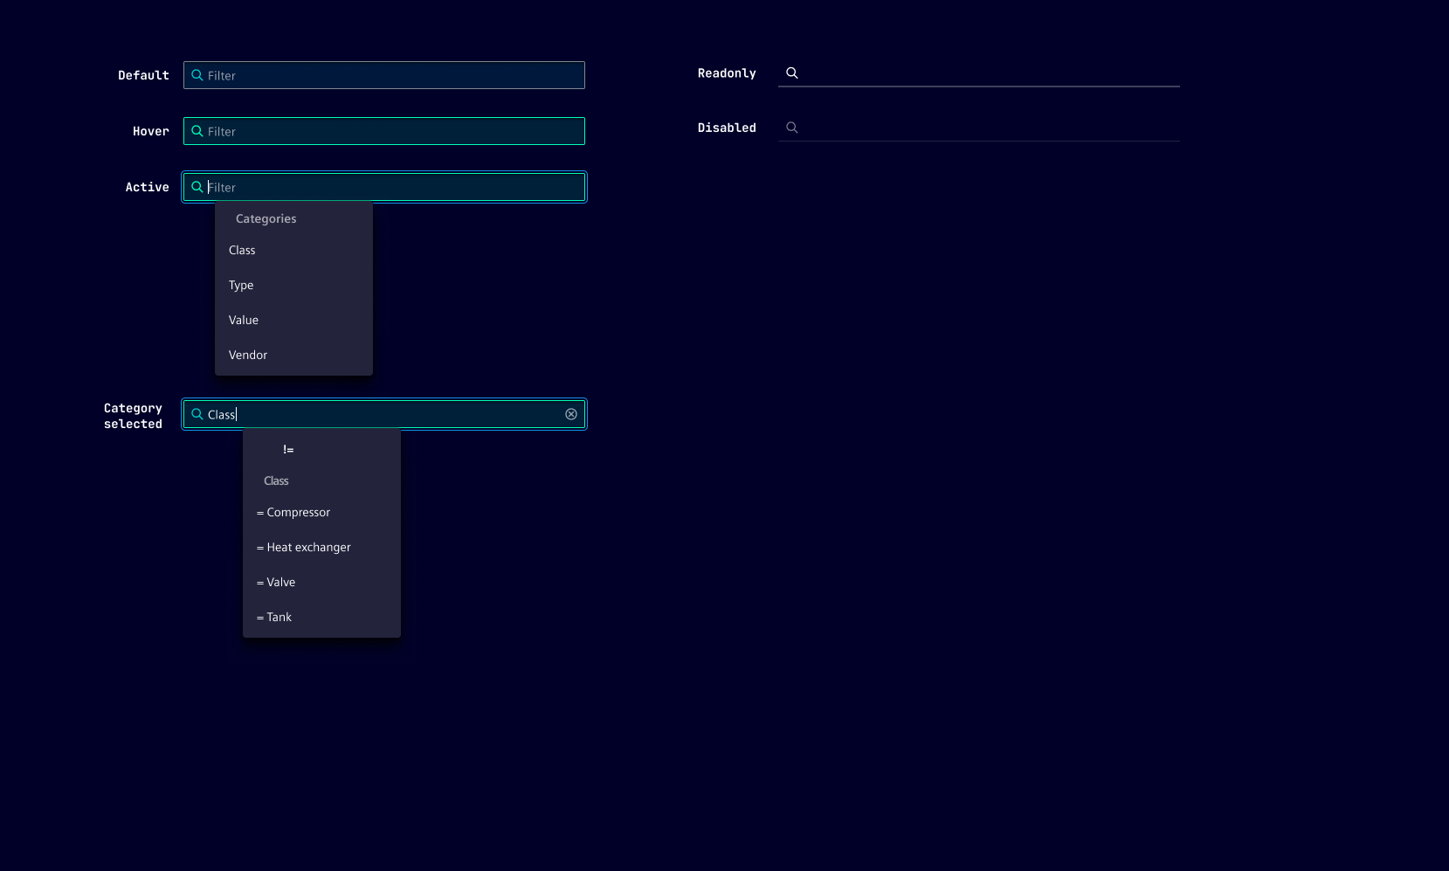Click the Readonly filter input line
Screen dimensions: 1449x871
coord(978,74)
